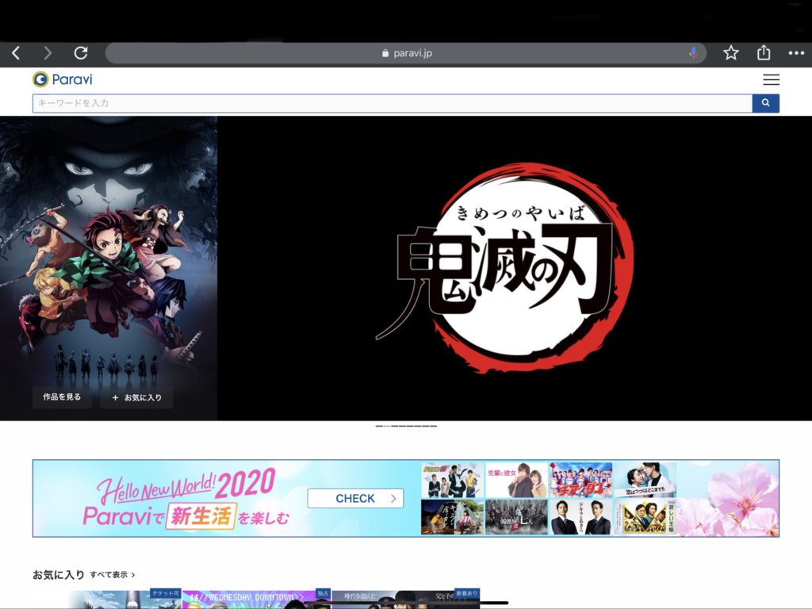Open the 新しい王様 banner thumbnail
Image resolution: width=812 pixels, height=609 pixels.
click(645, 517)
